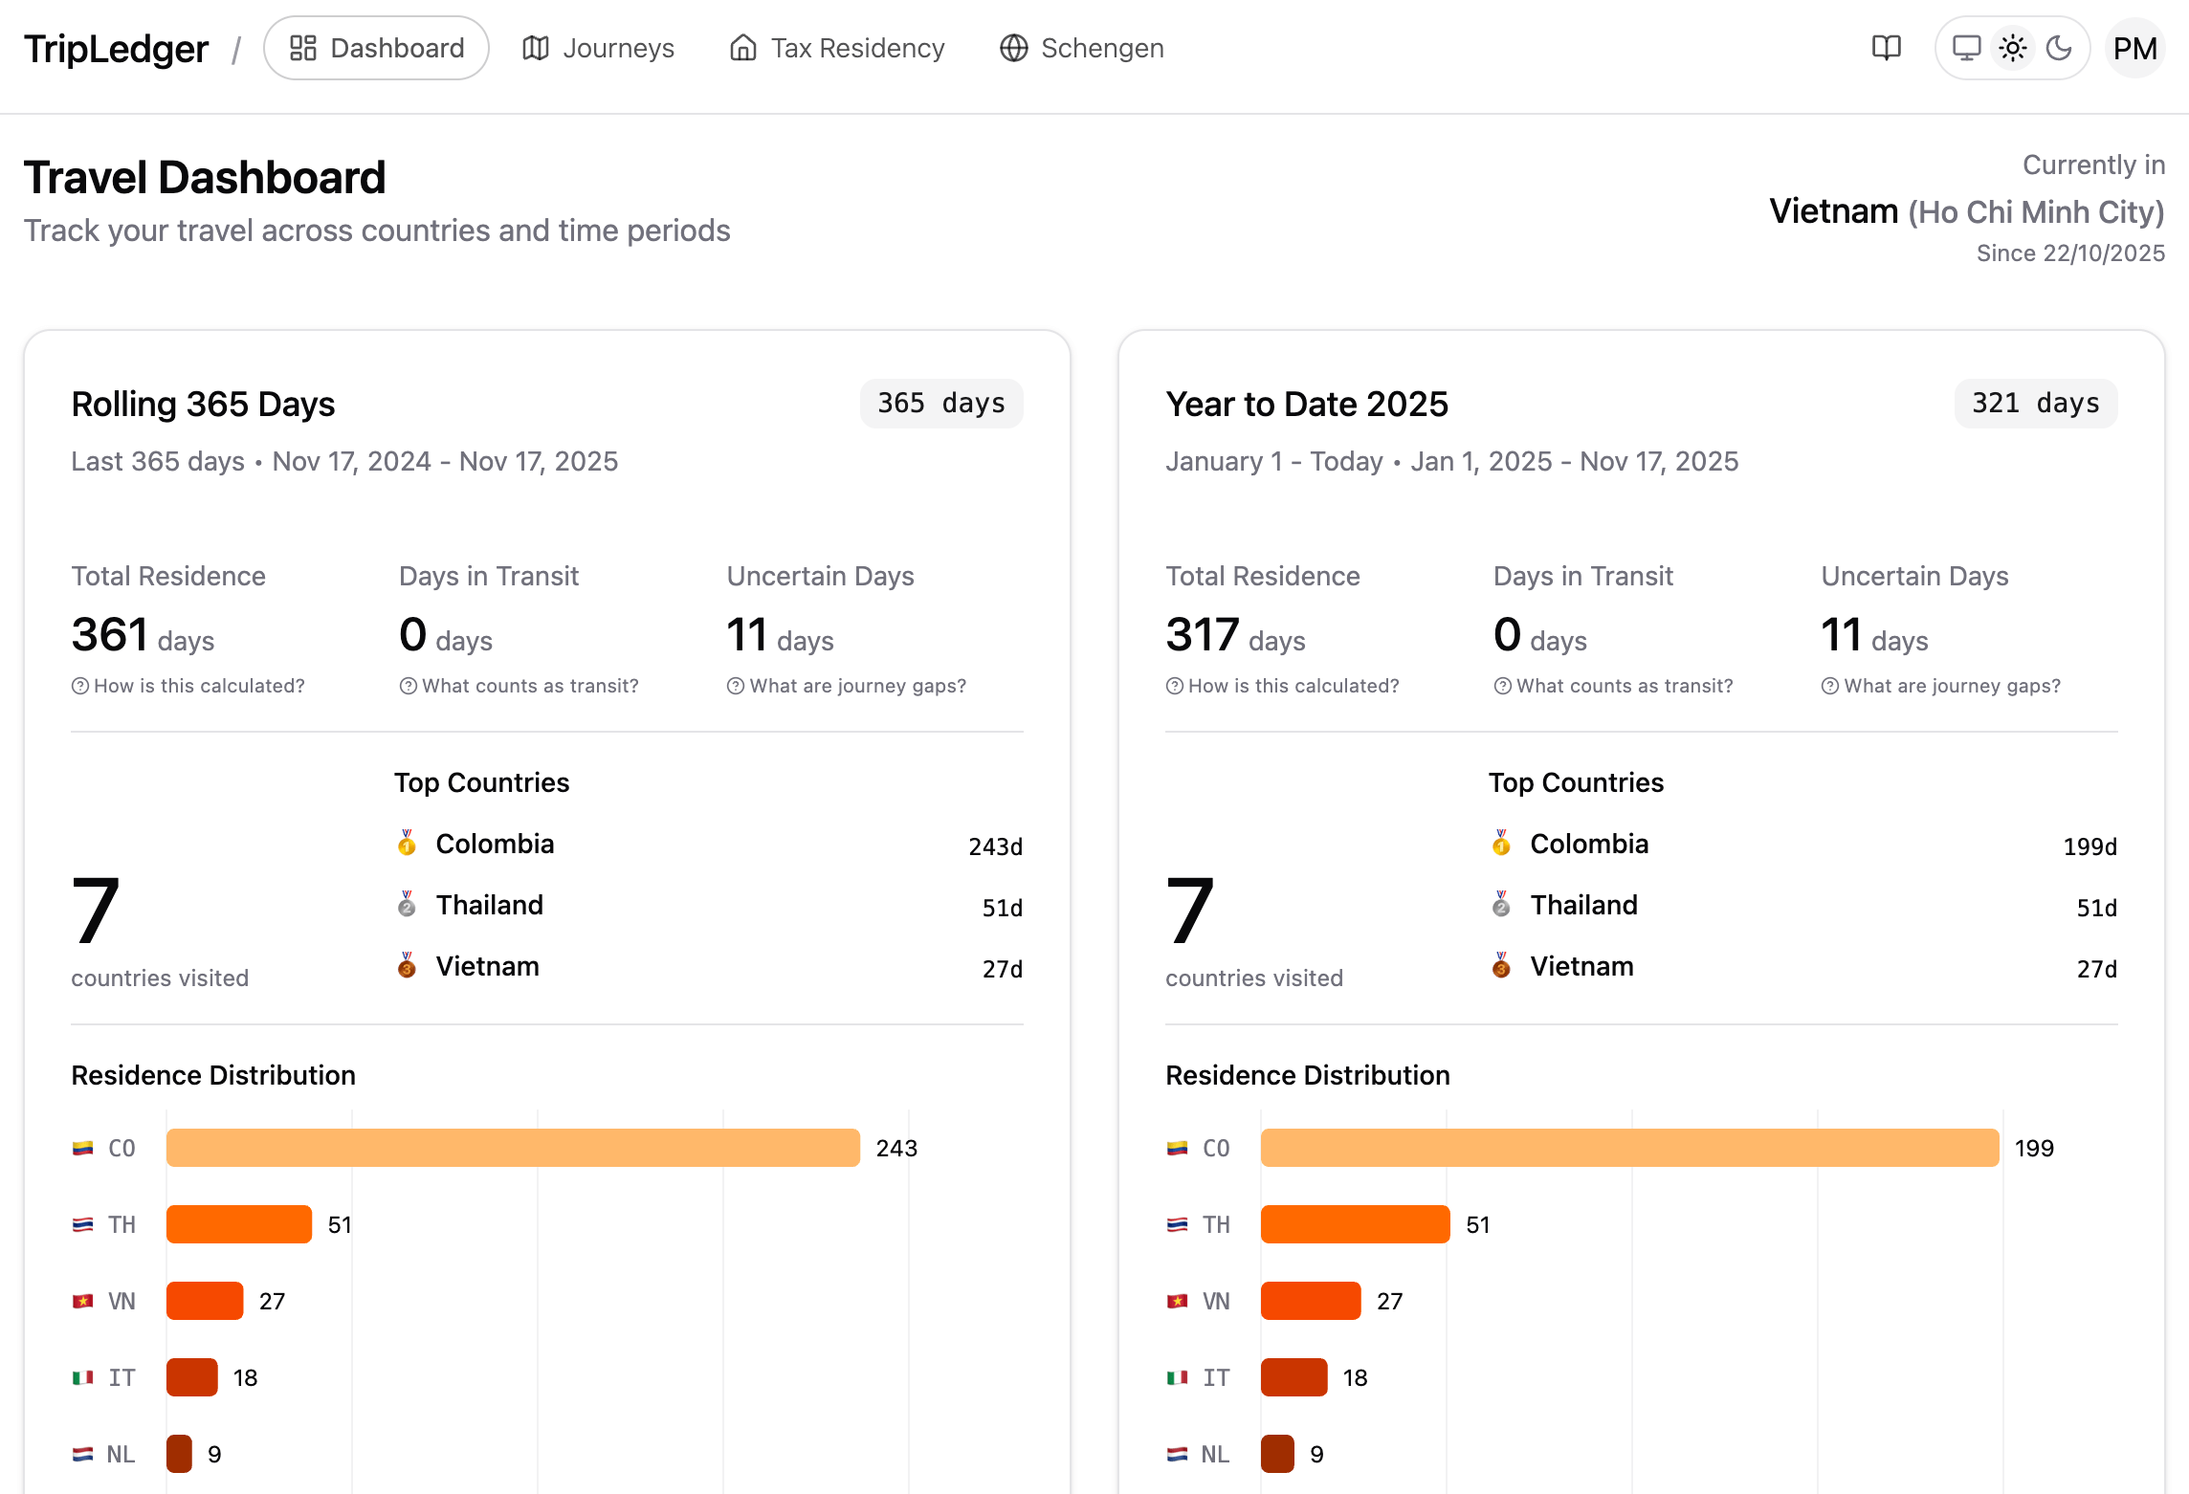Click the Vietnam flag in Residence Distribution
Viewport: 2189px width, 1494px height.
83,1300
